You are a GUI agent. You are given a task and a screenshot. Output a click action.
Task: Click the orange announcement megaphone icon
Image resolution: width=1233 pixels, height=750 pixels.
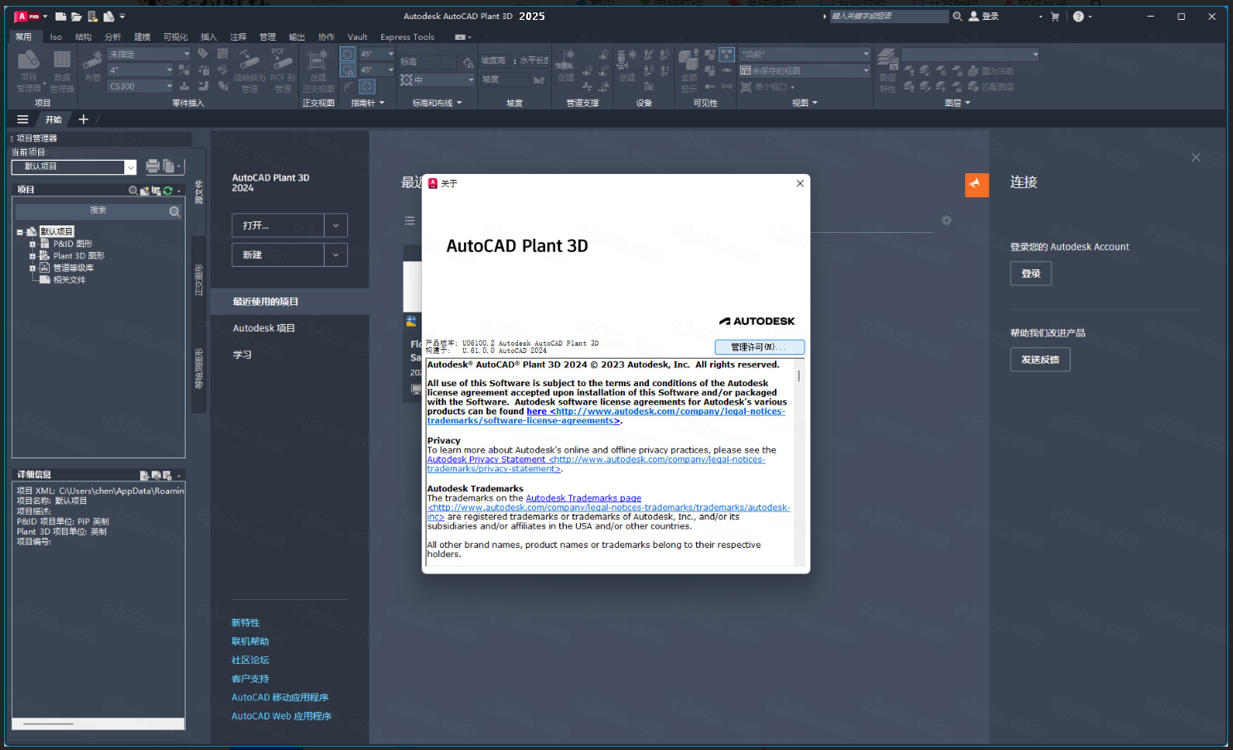click(977, 184)
